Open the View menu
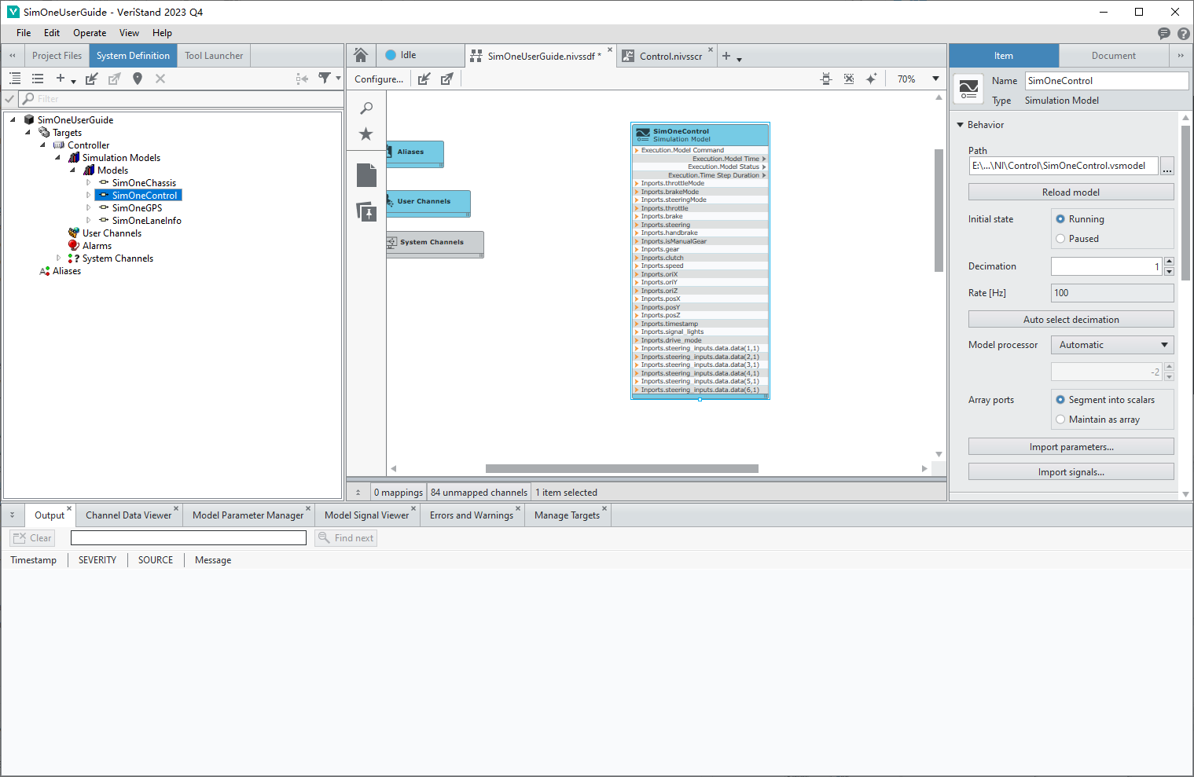 [x=129, y=33]
